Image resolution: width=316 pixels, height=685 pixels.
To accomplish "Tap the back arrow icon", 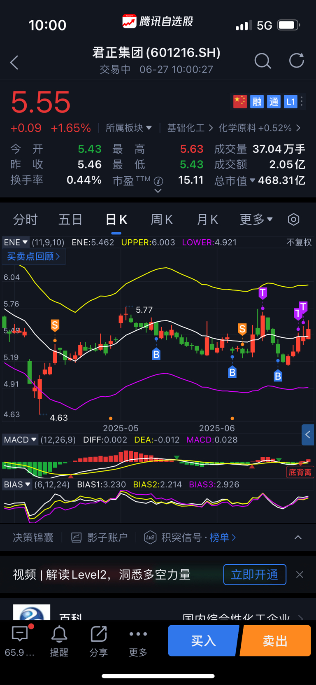I will pyautogui.click(x=14, y=63).
